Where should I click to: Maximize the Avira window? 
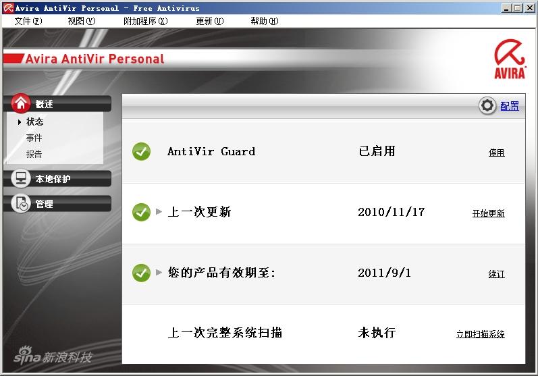518,8
